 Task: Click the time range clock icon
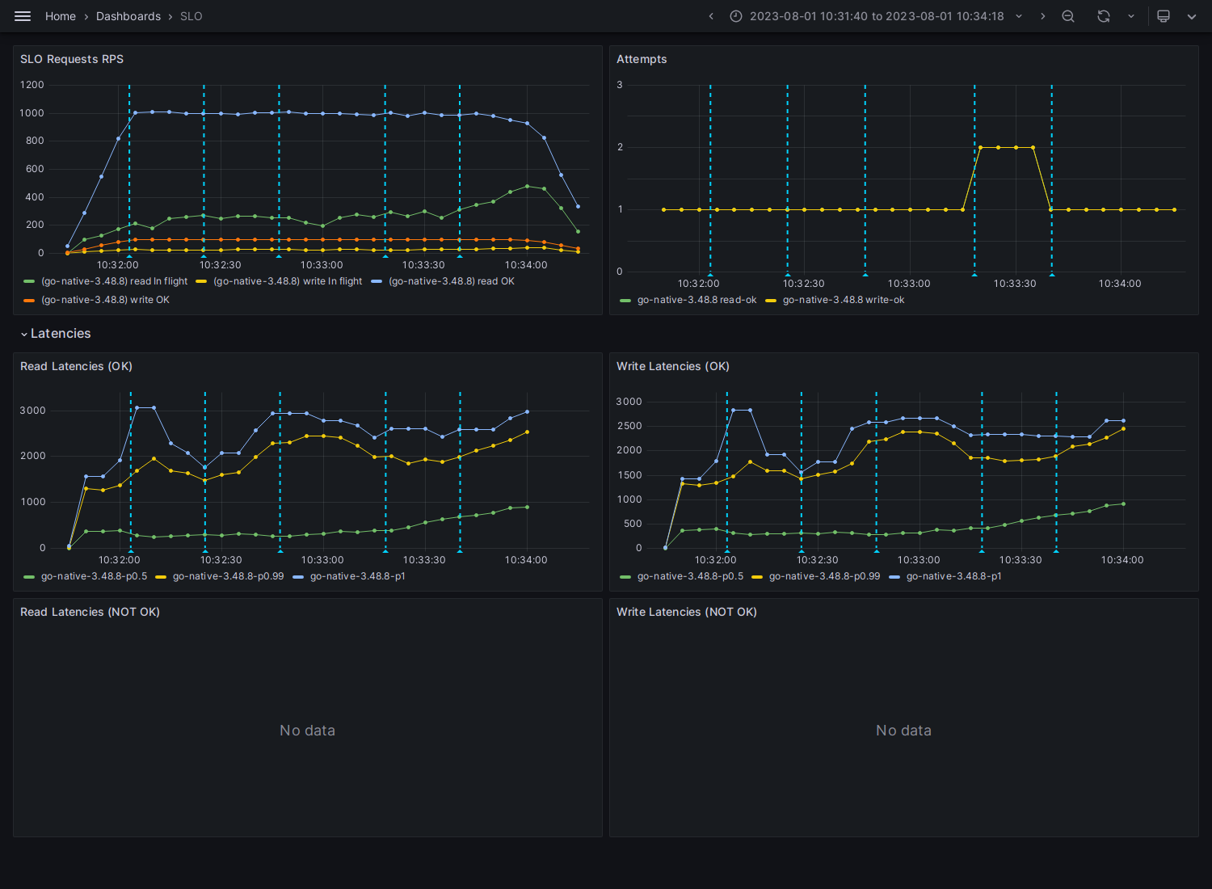pyautogui.click(x=736, y=16)
